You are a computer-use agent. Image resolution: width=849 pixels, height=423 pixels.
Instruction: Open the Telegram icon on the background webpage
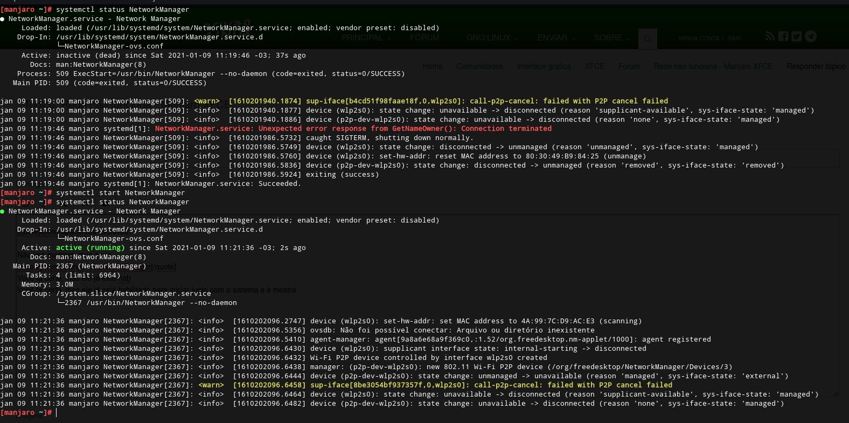coord(811,36)
